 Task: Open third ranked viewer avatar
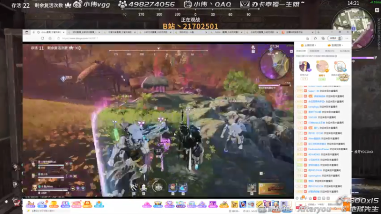click(x=340, y=67)
